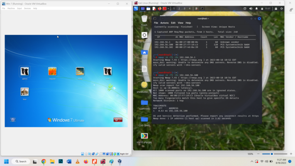Screen dimensions: 295x166
Task: Adjust the 100% zoom slider handle
Action: (272, 154)
